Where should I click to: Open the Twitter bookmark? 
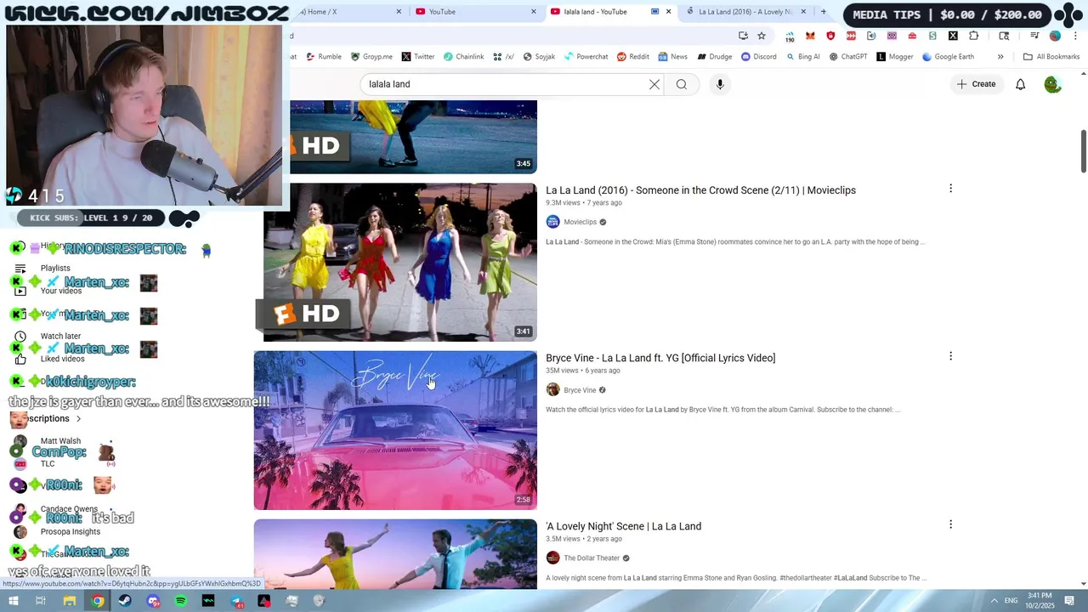pos(417,57)
